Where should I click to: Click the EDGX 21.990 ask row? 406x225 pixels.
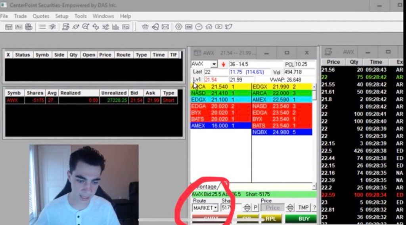point(282,87)
